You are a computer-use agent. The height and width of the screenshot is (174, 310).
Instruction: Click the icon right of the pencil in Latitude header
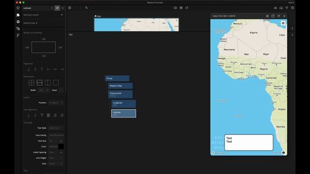tap(62, 8)
